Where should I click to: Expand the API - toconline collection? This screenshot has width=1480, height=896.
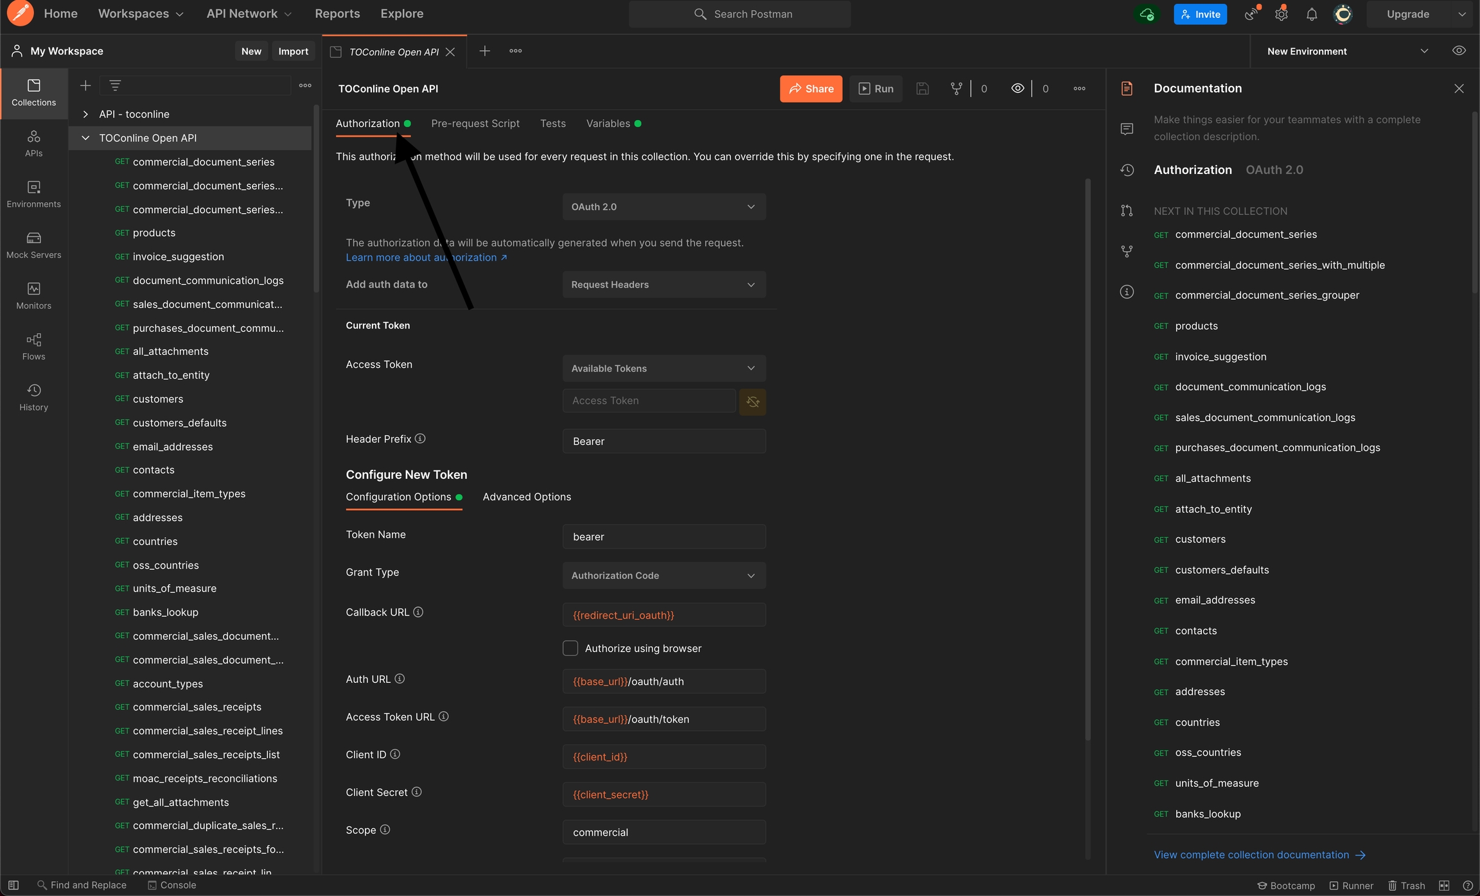[x=85, y=114]
